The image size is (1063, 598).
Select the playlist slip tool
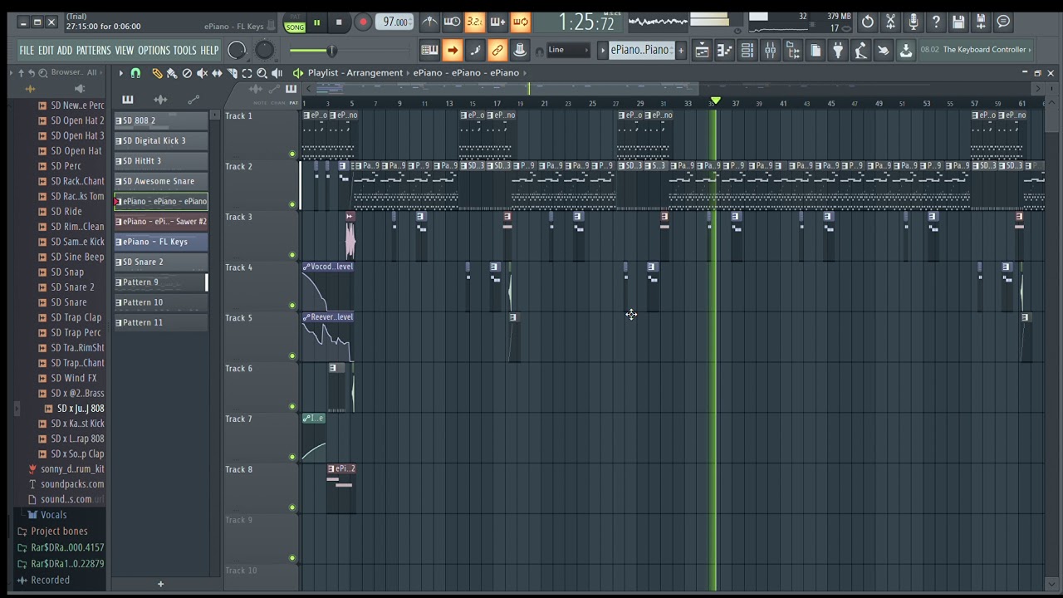click(x=217, y=74)
